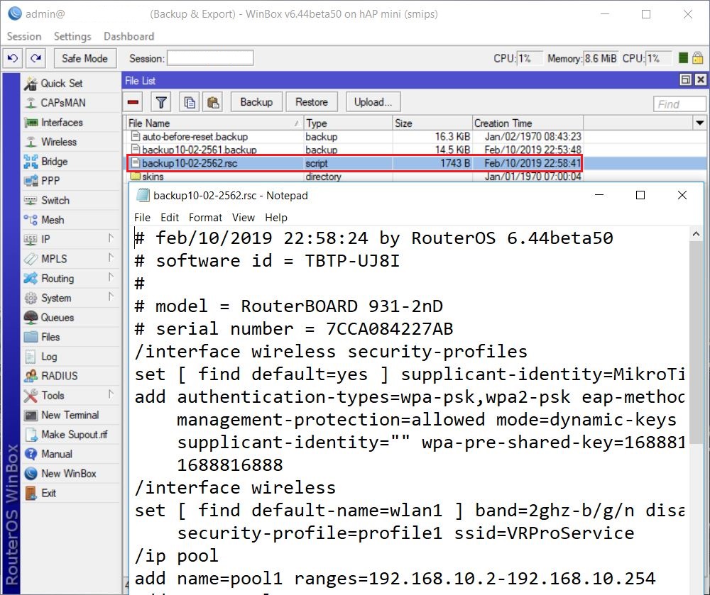This screenshot has height=595, width=710.
Task: Open the Wireless configuration panel
Action: 47,142
